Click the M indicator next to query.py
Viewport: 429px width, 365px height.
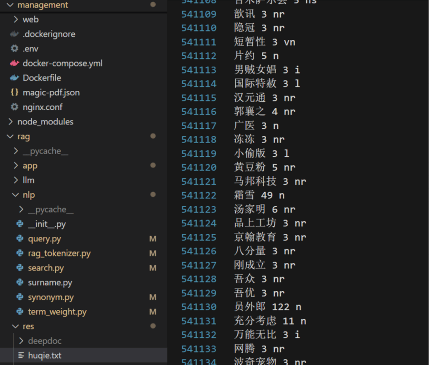pos(152,239)
